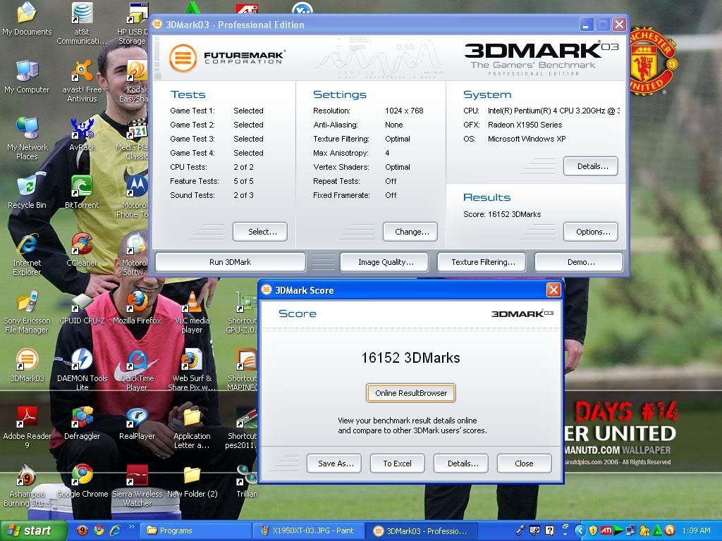Screen dimensions: 722x541
Task: Open the Image Quality... tool
Action: pyautogui.click(x=384, y=262)
